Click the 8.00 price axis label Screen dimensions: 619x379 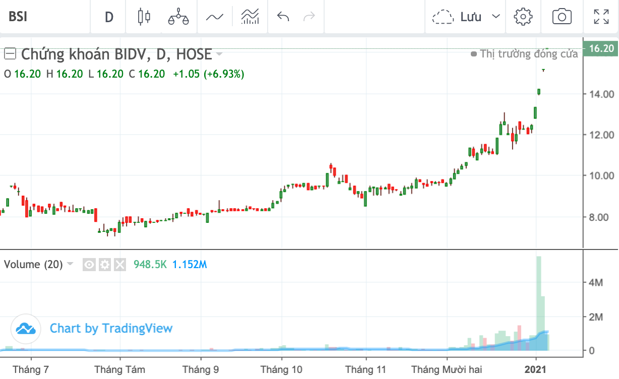click(600, 217)
